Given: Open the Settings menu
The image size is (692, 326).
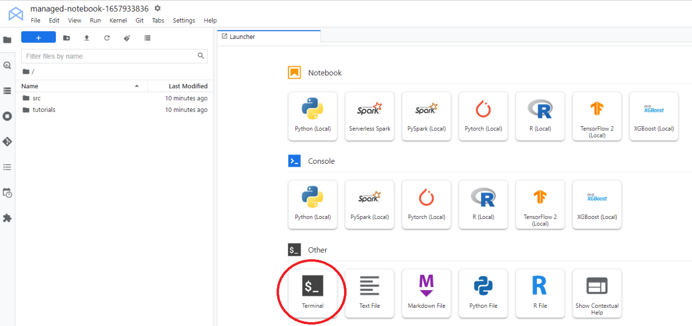Looking at the screenshot, I should click(184, 20).
